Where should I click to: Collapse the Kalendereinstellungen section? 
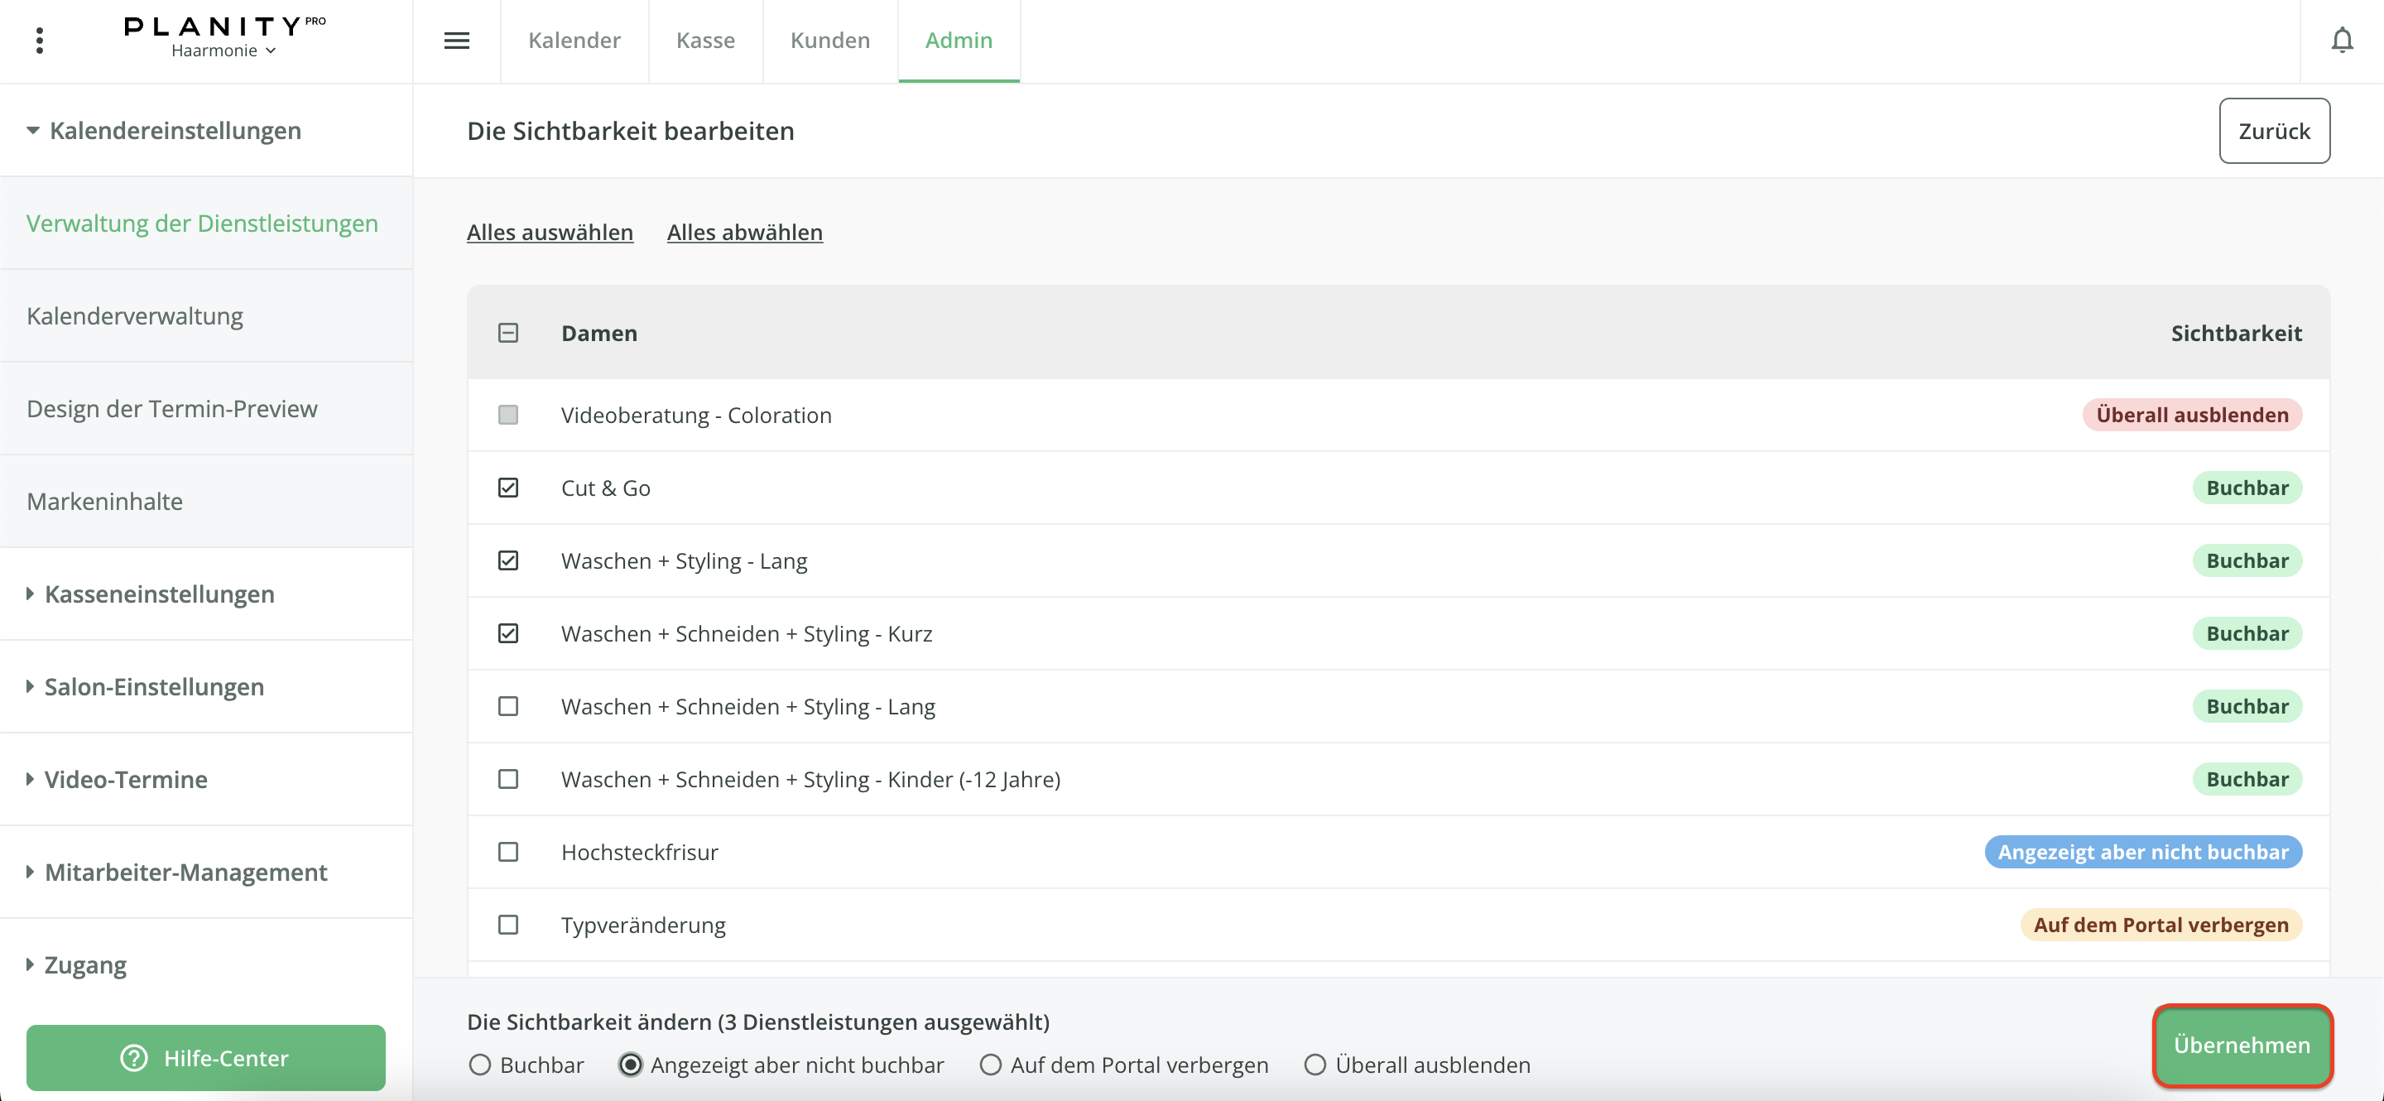click(x=175, y=131)
